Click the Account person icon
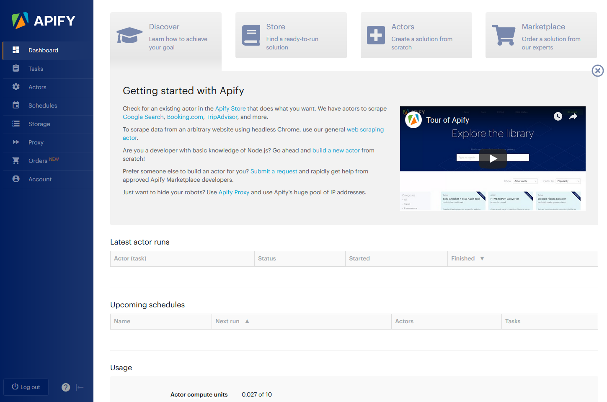This screenshot has width=607, height=402. pos(16,179)
